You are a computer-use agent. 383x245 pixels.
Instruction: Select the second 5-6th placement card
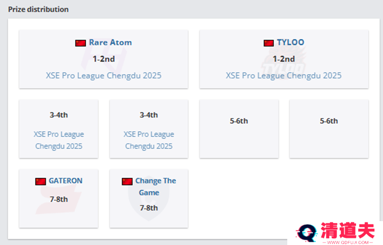click(329, 129)
